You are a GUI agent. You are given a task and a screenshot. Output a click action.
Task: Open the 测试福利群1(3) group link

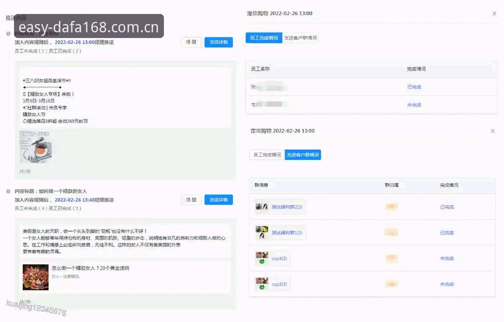[x=287, y=233]
